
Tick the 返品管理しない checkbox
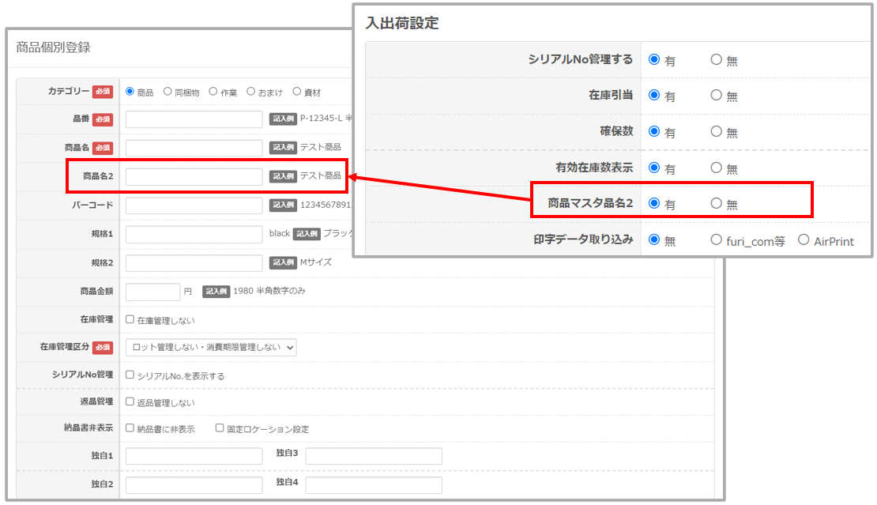(130, 402)
